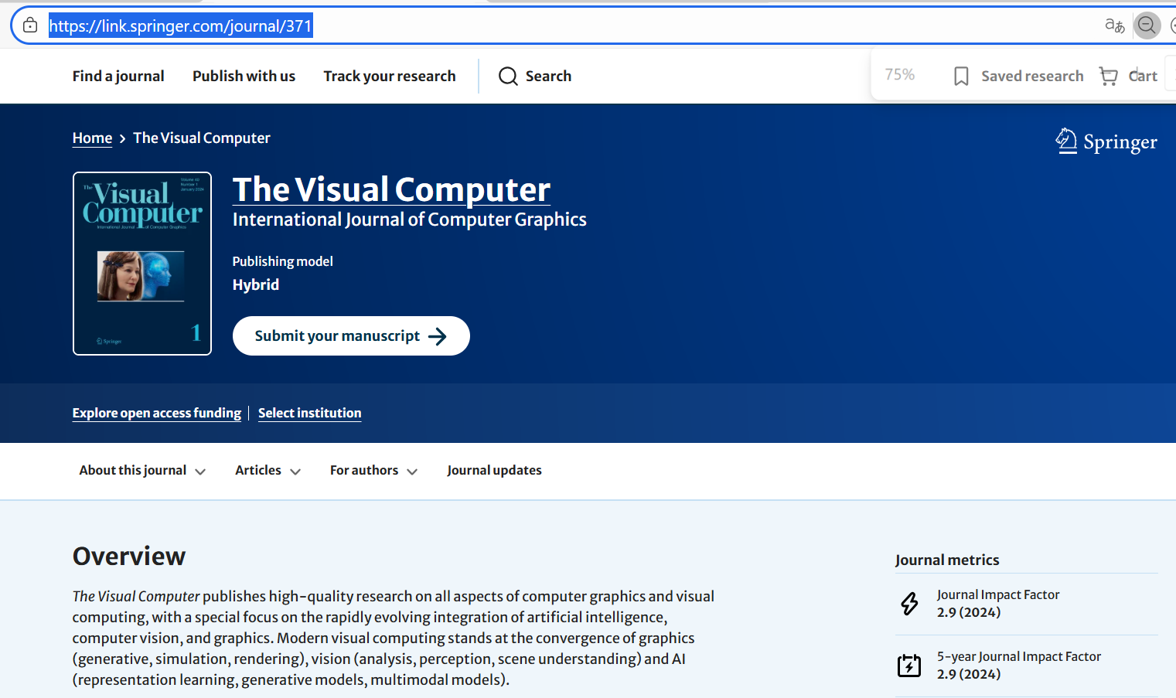Click the site info lock icon
The image size is (1176, 698).
point(30,26)
